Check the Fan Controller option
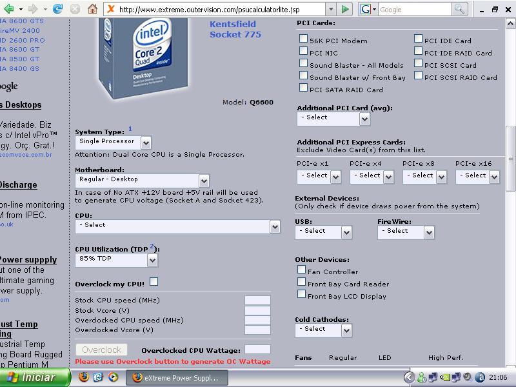The width and height of the screenshot is (516, 387). (301, 270)
